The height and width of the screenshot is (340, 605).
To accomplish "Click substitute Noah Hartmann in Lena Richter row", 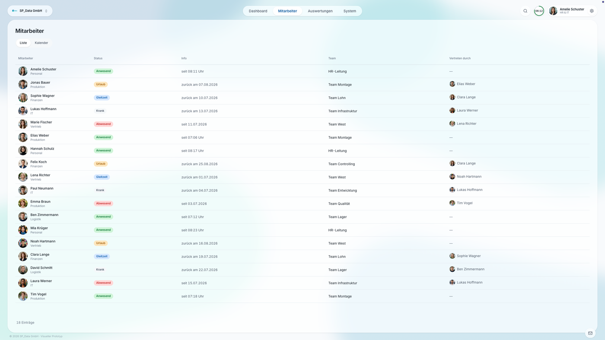I will (x=465, y=177).
